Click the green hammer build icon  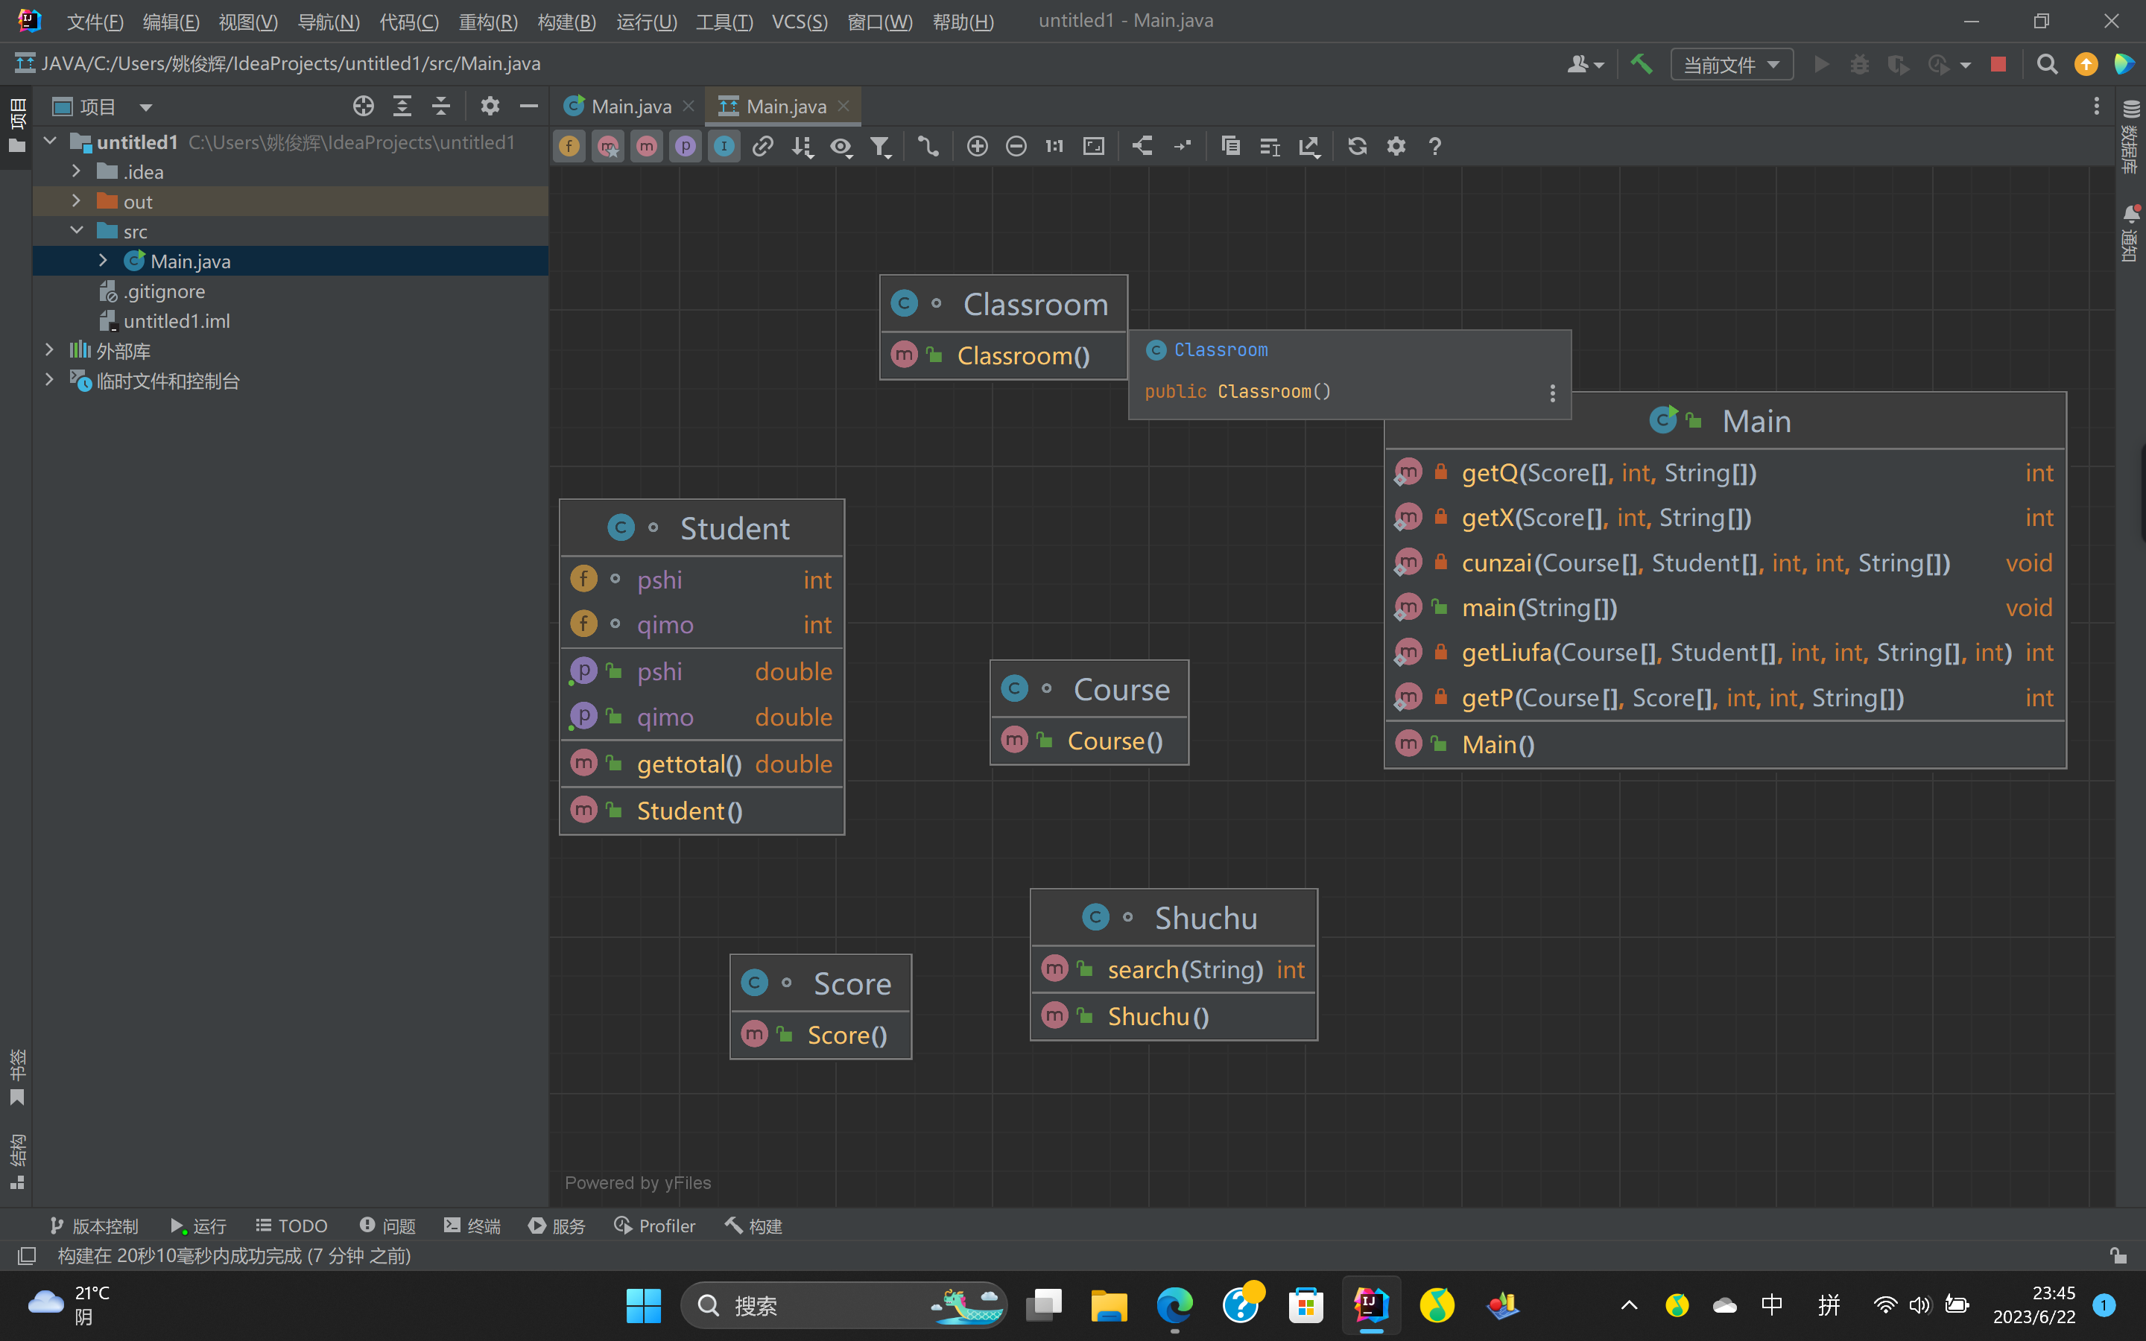pyautogui.click(x=1642, y=64)
